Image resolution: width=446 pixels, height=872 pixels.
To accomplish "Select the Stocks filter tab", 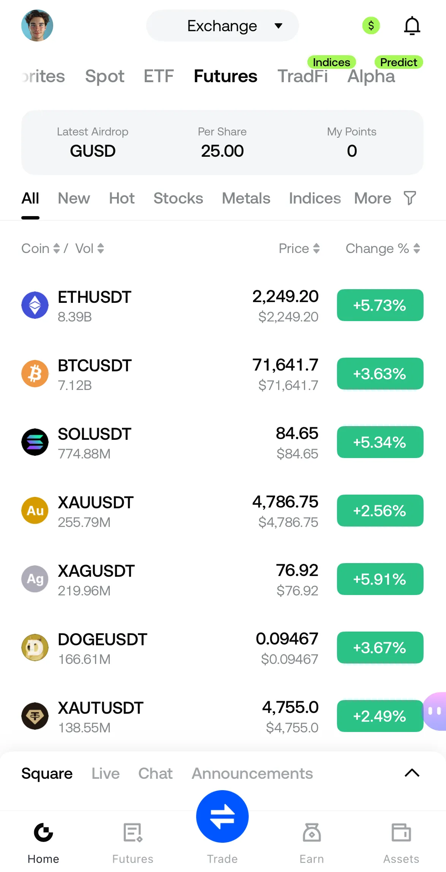I will 178,198.
